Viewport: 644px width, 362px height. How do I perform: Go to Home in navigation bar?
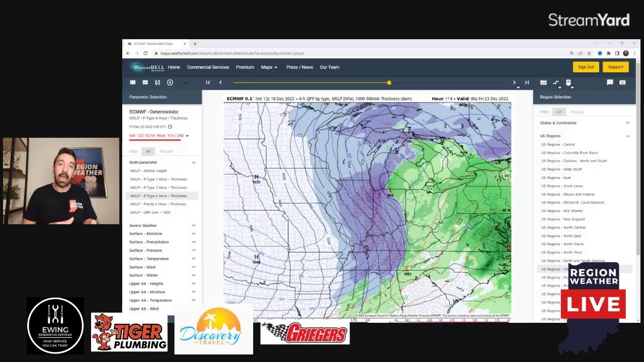(x=174, y=67)
